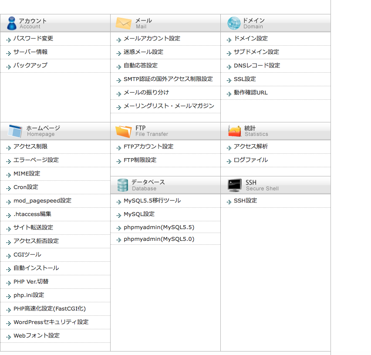Open SSH設定 link
This screenshot has height=355, width=371.
point(245,200)
